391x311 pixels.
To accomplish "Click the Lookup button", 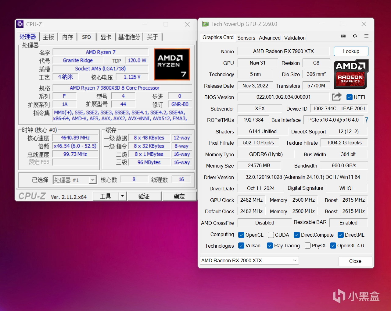I will (x=351, y=51).
